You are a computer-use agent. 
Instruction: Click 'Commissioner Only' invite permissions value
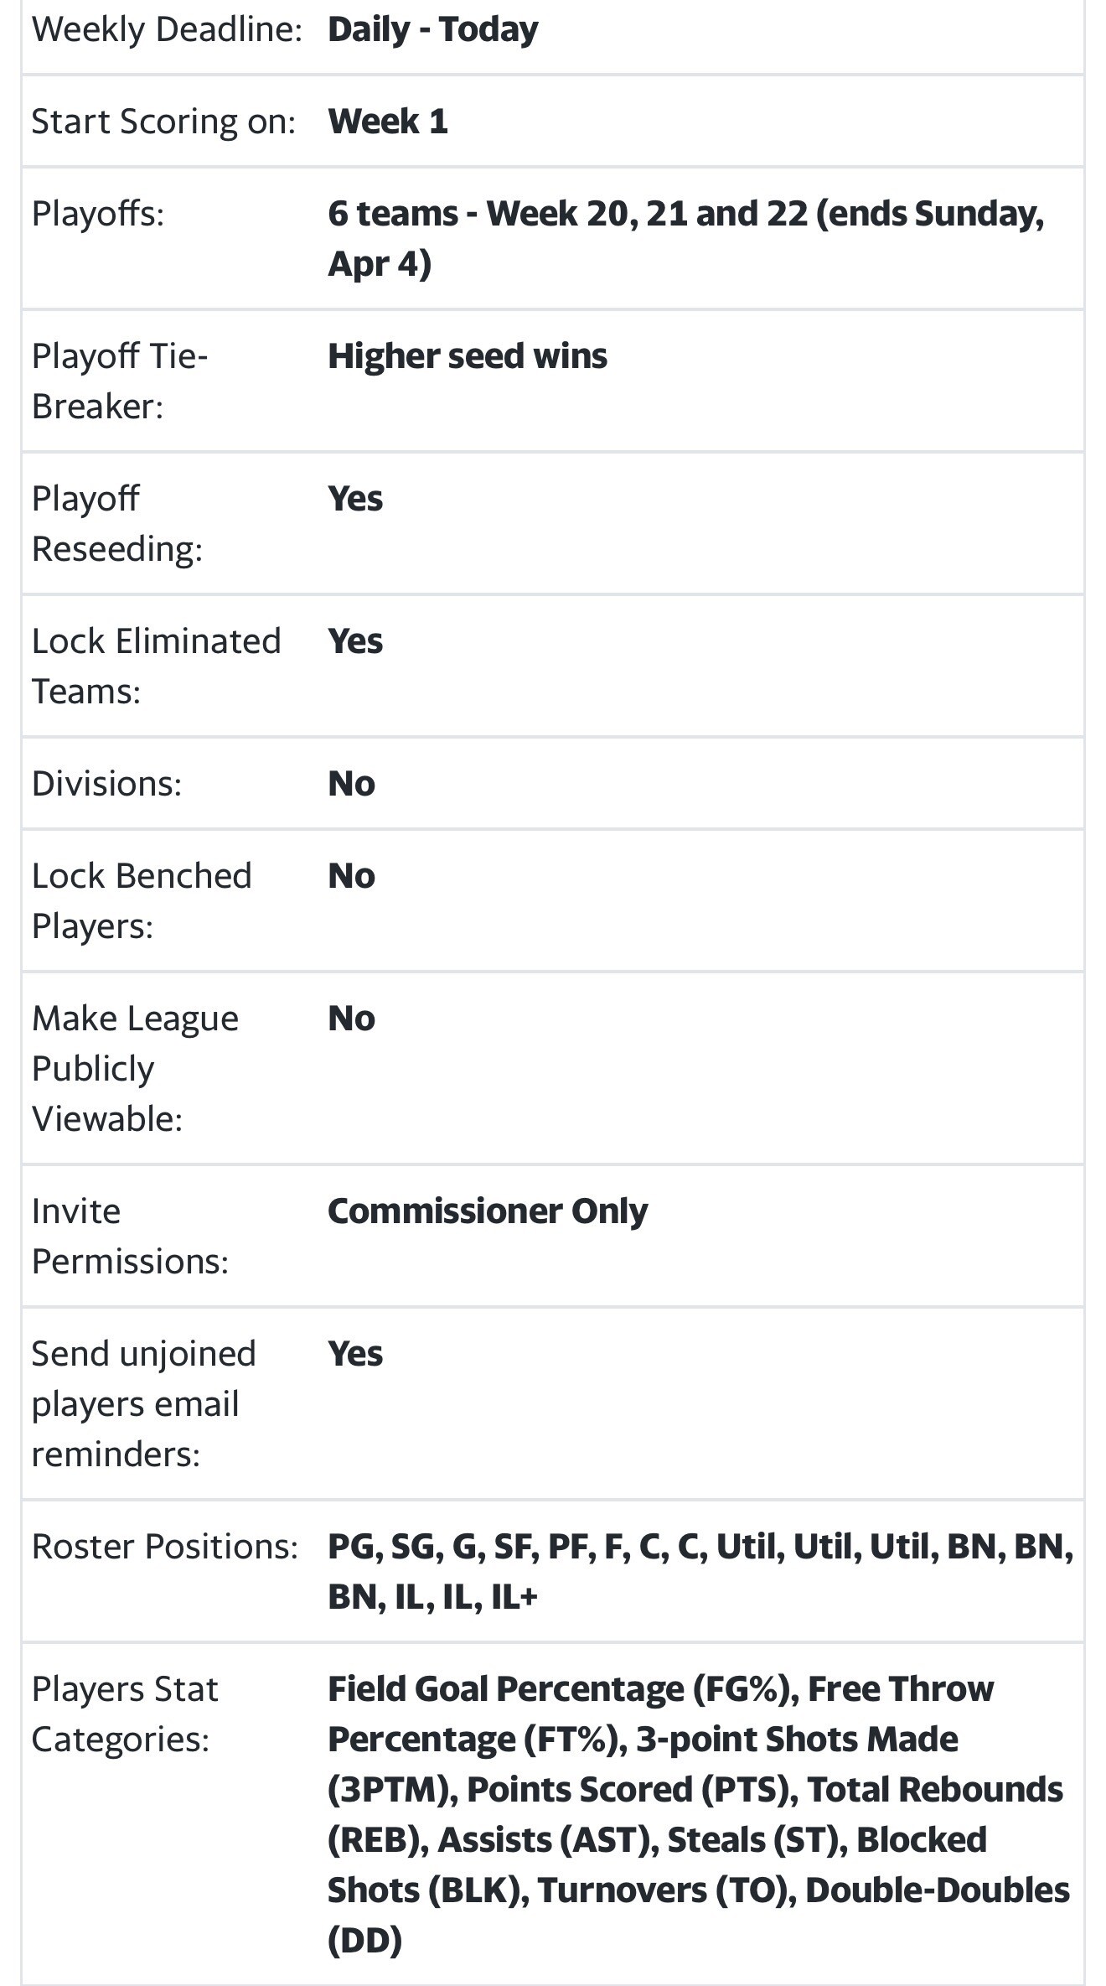tap(488, 1211)
